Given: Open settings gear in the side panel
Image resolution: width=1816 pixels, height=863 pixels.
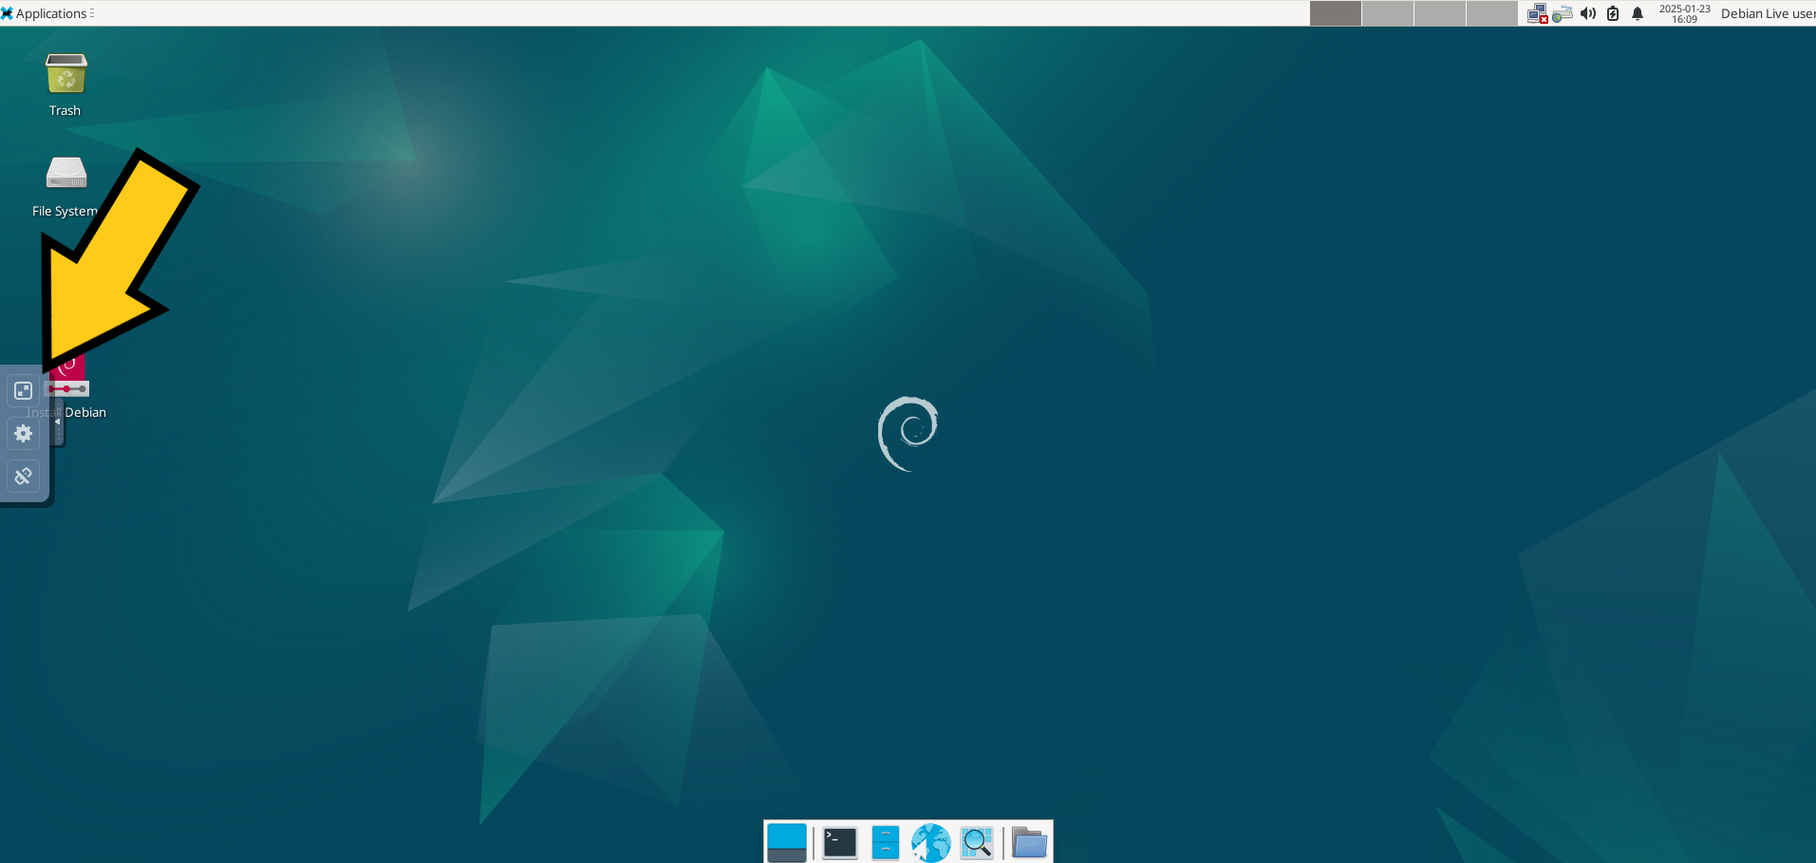Looking at the screenshot, I should (24, 433).
